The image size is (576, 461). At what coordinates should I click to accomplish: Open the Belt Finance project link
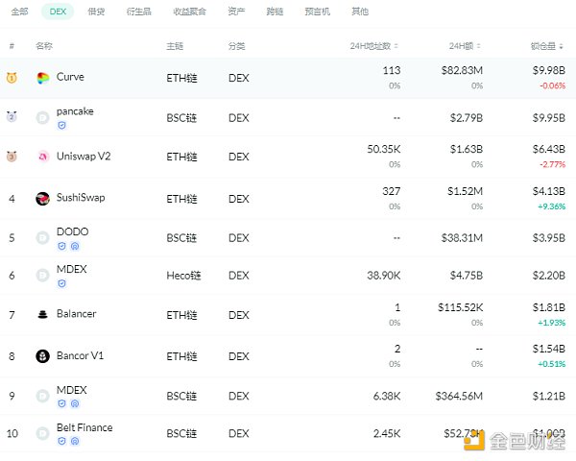click(x=84, y=427)
